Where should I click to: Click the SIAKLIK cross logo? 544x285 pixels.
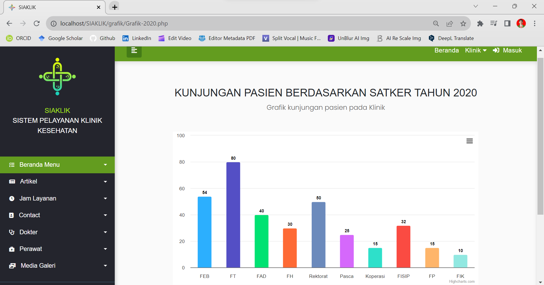point(58,77)
